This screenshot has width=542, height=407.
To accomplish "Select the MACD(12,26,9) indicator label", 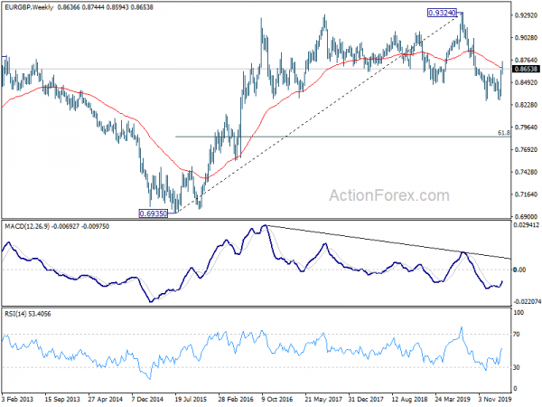I will pyautogui.click(x=27, y=226).
